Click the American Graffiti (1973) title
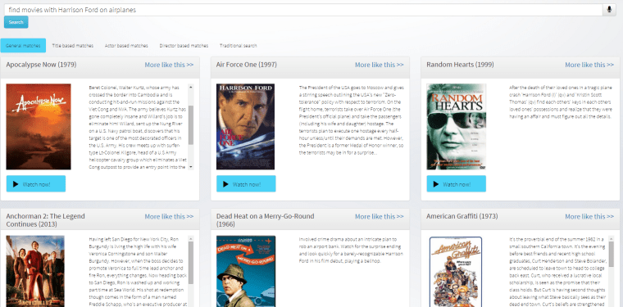This screenshot has width=623, height=307. coord(462,216)
